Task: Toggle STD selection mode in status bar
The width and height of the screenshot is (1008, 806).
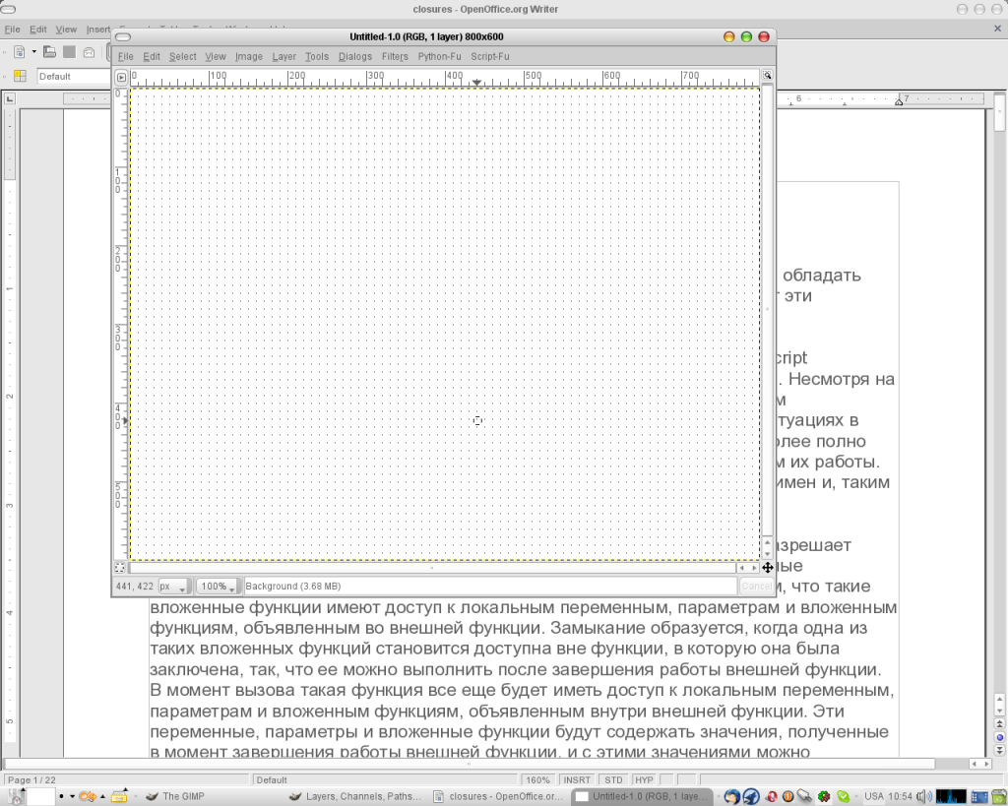Action: [614, 779]
